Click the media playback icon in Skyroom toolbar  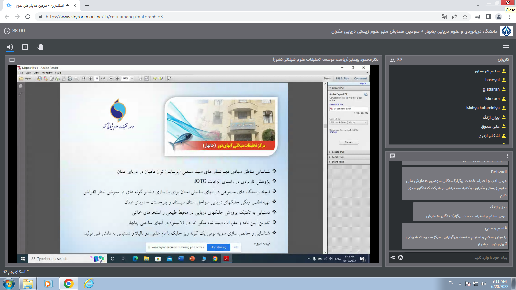coord(25,47)
